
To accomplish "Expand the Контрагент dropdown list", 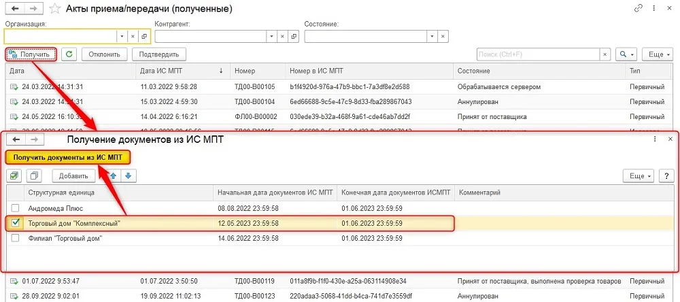I will [x=272, y=37].
